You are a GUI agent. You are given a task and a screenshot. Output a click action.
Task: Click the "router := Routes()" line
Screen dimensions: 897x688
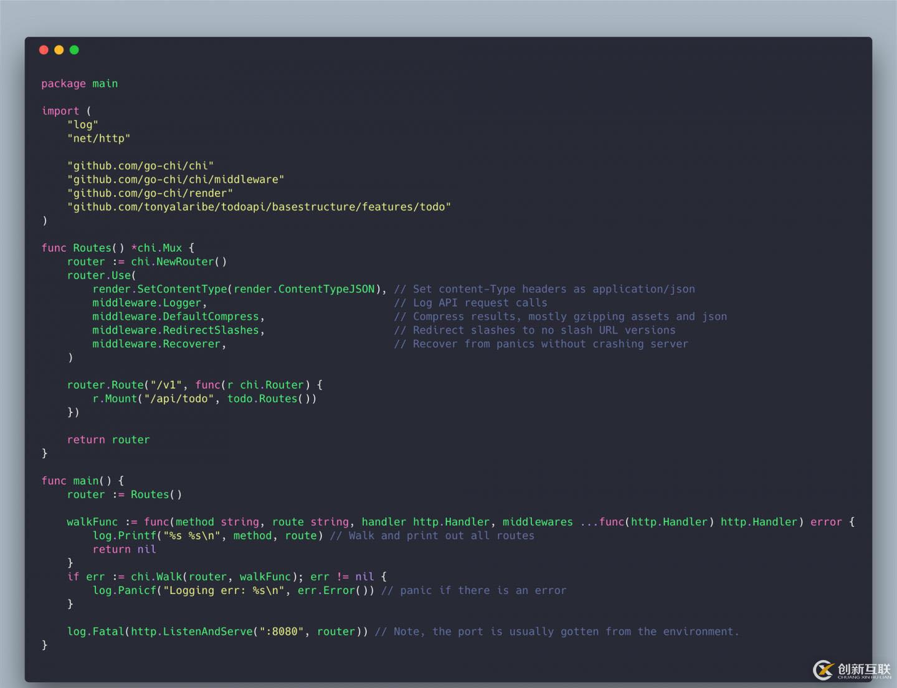125,495
